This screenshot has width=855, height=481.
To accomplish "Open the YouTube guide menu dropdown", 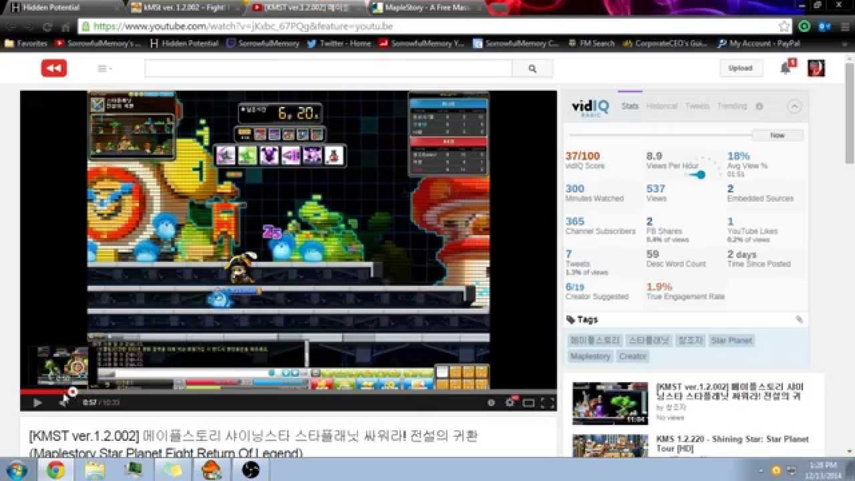I will click(104, 68).
